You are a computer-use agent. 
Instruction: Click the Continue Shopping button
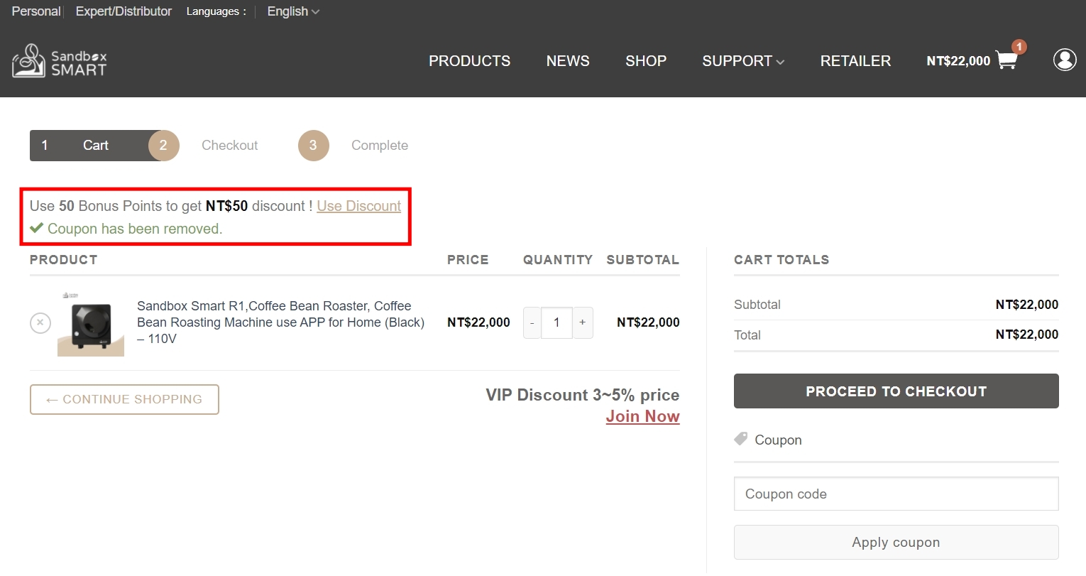click(124, 399)
